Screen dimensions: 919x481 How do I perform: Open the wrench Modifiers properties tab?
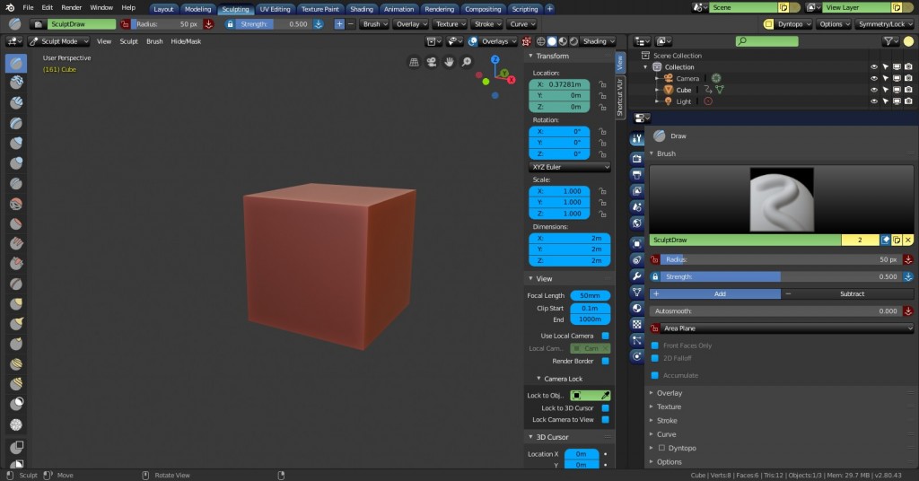637,275
